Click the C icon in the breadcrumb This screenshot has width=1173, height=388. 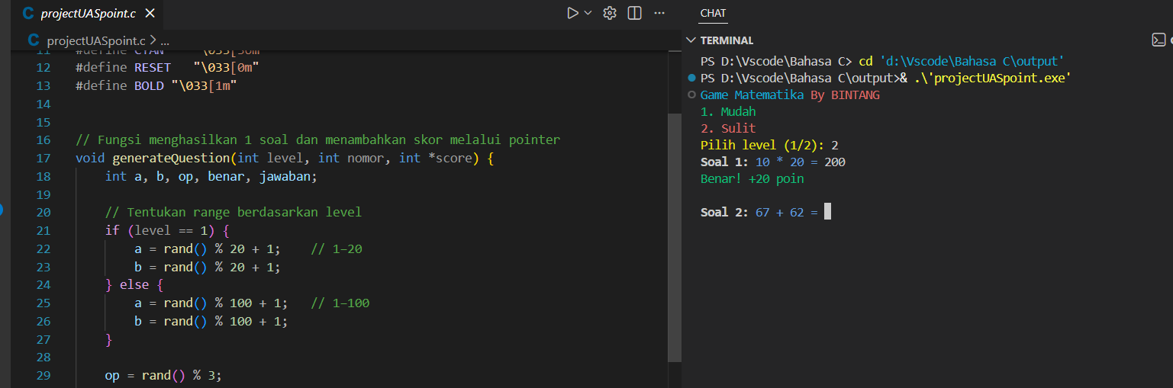tap(34, 40)
